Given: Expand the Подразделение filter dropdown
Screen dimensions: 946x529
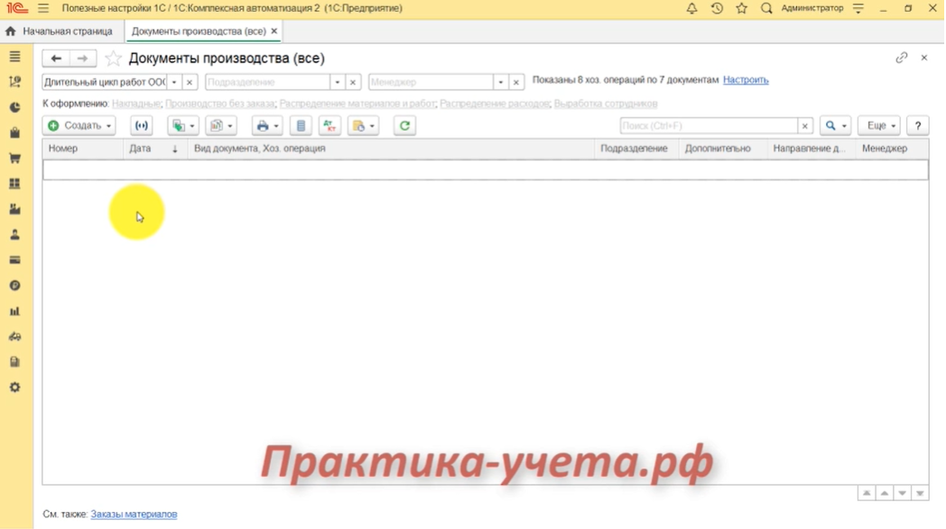Looking at the screenshot, I should [338, 82].
